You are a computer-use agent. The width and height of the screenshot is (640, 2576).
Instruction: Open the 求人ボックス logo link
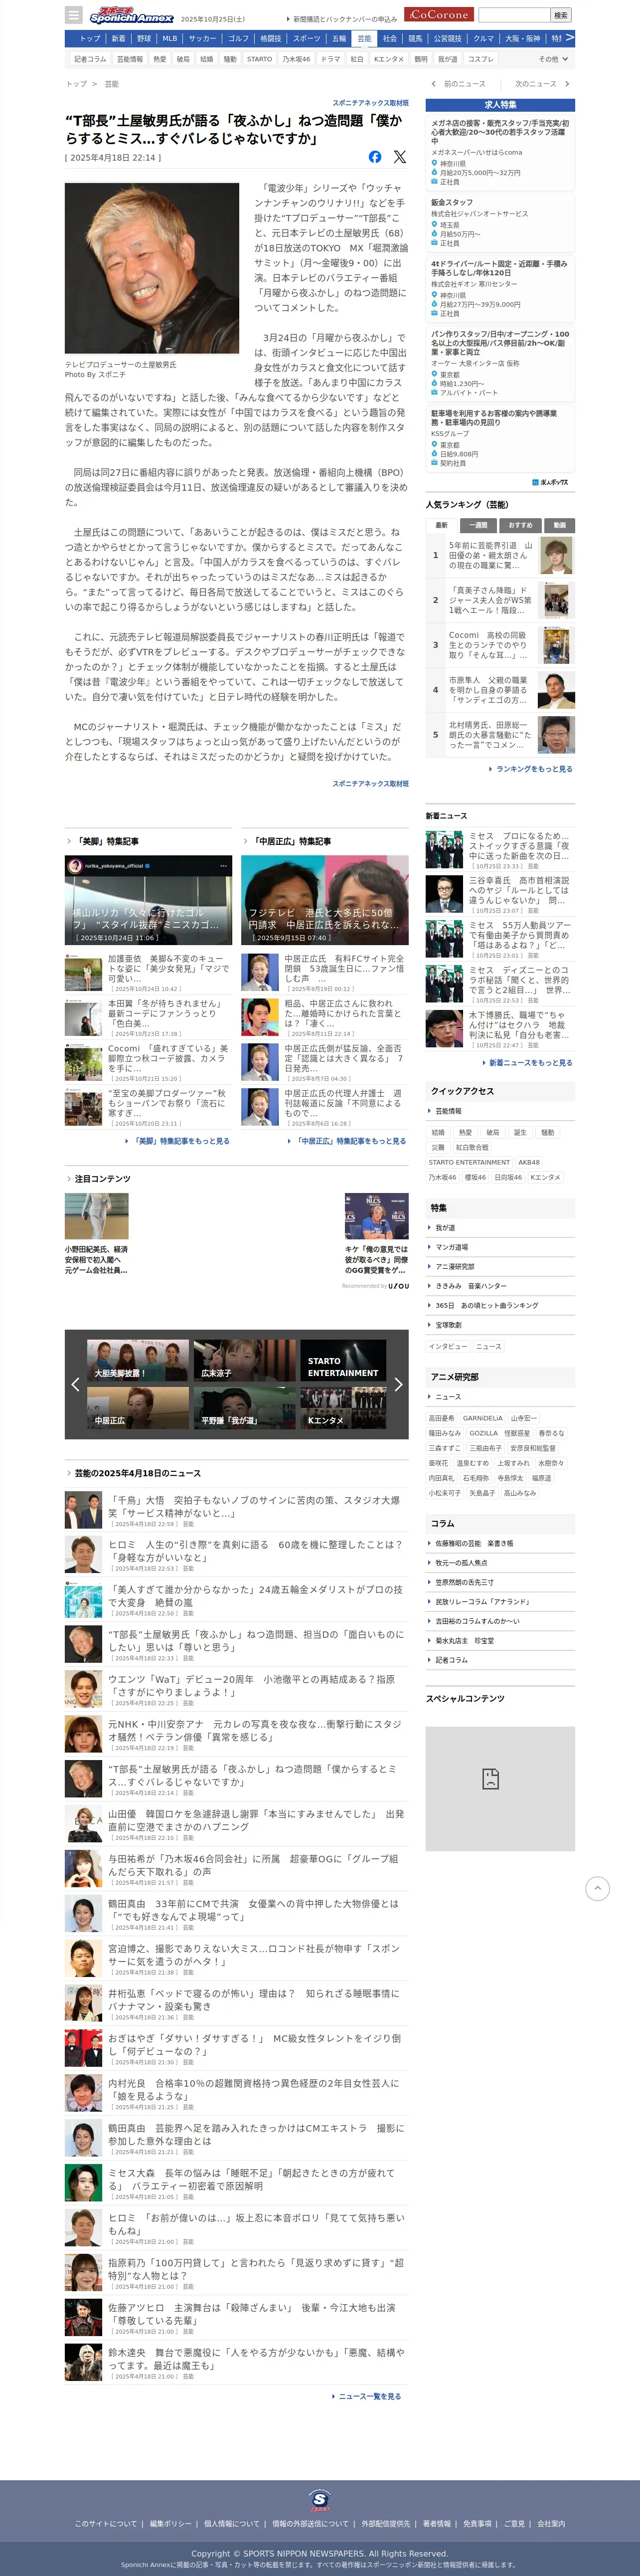pos(551,482)
